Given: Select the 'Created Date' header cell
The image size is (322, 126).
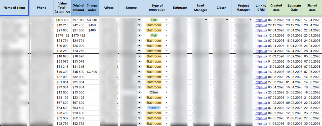Looking at the screenshot, I should pyautogui.click(x=276, y=8).
